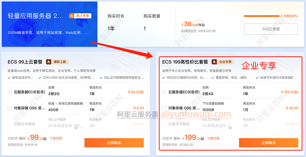Click 立即购买 in ECS 199高性价比套餐 card
306x157 pixels.
pyautogui.click(x=269, y=143)
